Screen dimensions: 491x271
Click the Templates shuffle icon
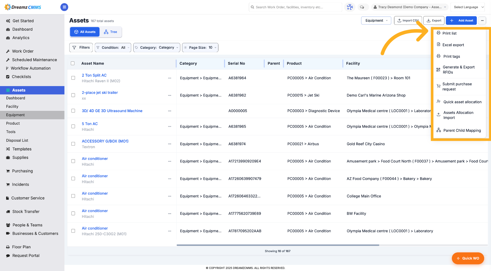[x=8, y=149]
